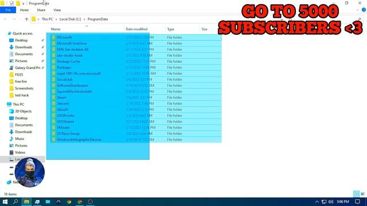Open the File ribbon tab
Image resolution: width=367 pixels, height=206 pixels.
click(x=8, y=10)
